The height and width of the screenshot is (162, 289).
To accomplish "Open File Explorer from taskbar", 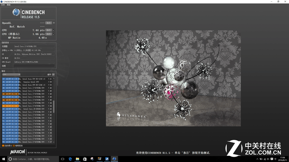I will [x=77, y=159].
